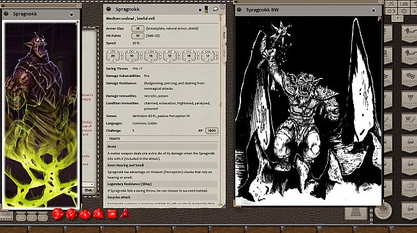Image resolution: width=417 pixels, height=233 pixels.
Task: Click the link circle of Spragnokk NPC sheet
Action: (x=108, y=9)
